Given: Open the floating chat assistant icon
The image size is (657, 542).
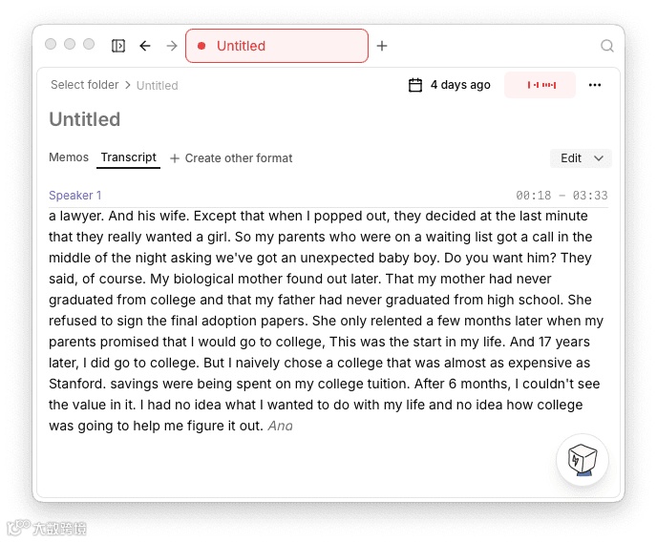Looking at the screenshot, I should pyautogui.click(x=583, y=459).
